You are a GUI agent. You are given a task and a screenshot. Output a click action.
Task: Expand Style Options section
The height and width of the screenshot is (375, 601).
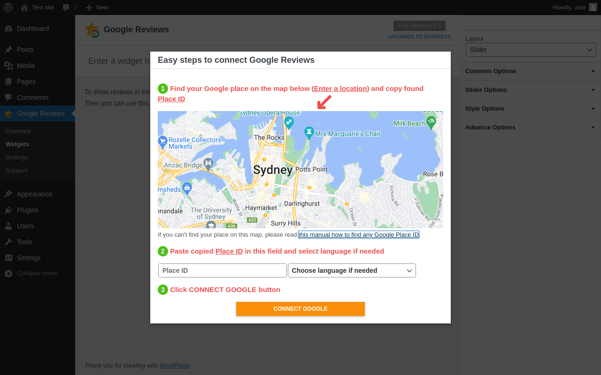531,109
